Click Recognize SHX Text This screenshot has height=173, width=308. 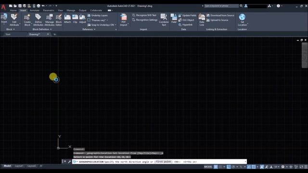pos(144,15)
